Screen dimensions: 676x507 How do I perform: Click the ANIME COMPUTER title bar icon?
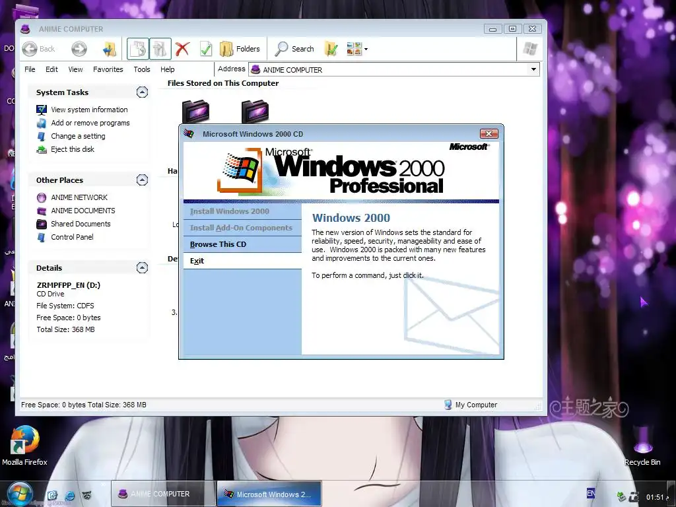26,29
